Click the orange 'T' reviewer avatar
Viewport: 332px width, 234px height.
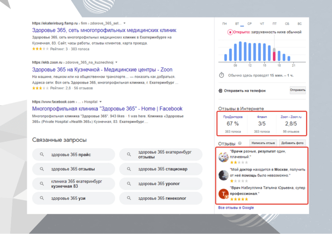tap(223, 193)
